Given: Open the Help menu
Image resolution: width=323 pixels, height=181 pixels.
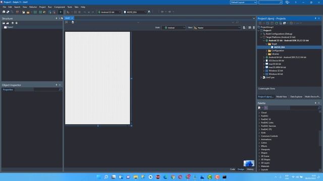Looking at the screenshot, I should click(83, 7).
